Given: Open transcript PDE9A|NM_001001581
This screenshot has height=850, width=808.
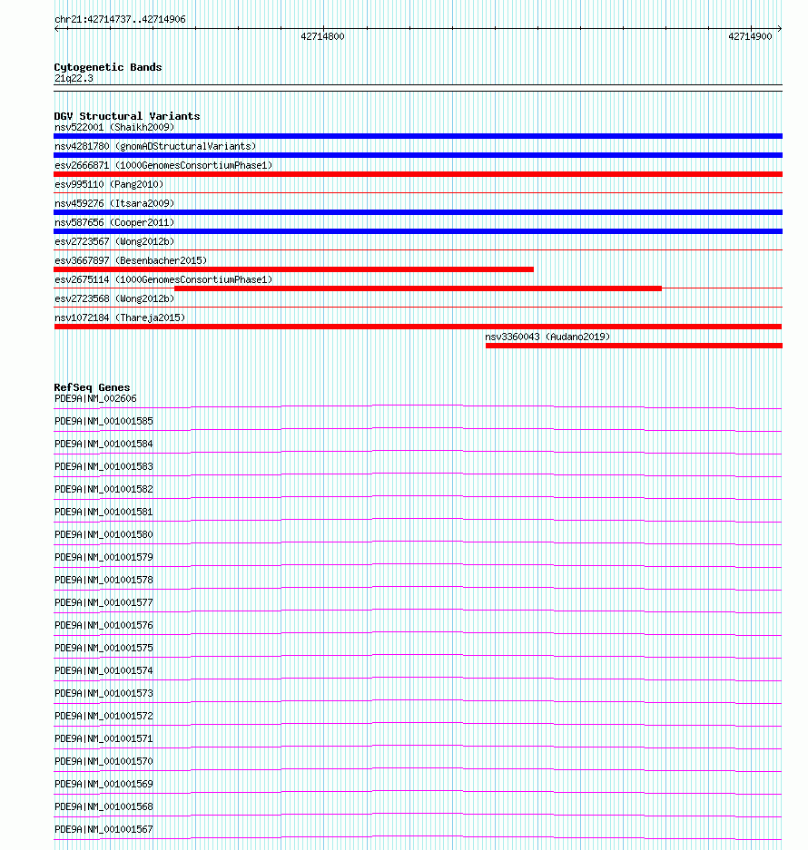Looking at the screenshot, I should [x=103, y=512].
